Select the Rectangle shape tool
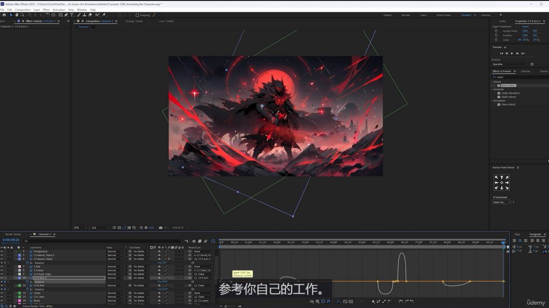This screenshot has width=549, height=308. tap(61, 15)
